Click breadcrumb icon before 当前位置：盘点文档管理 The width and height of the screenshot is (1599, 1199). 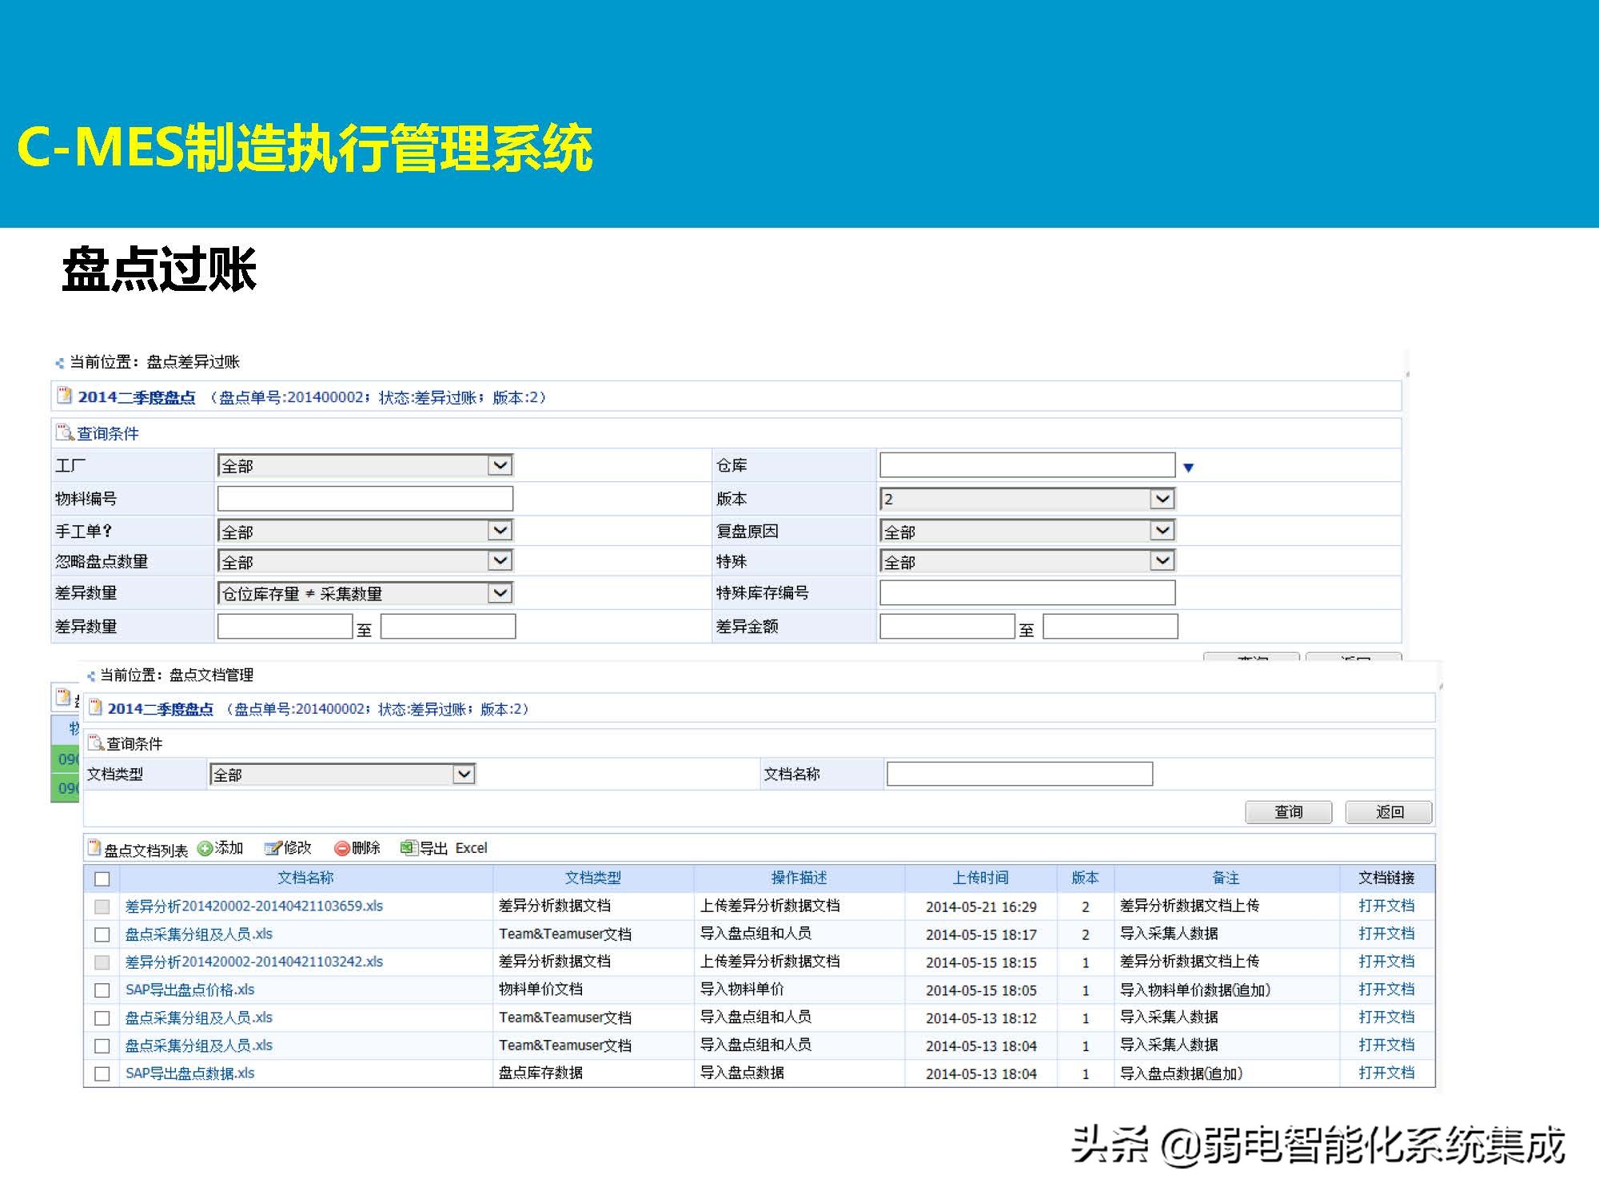(x=91, y=676)
